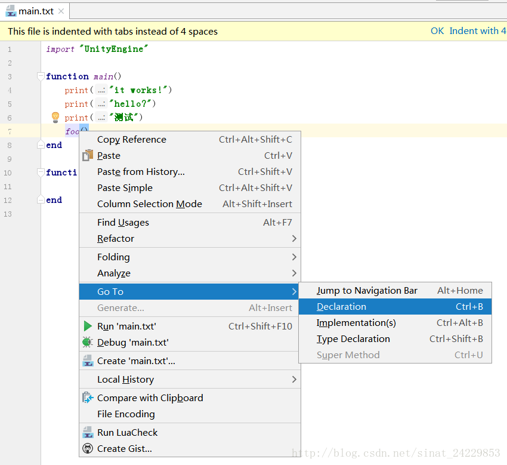Close the main.txt tab
Image resolution: width=507 pixels, height=465 pixels.
[x=61, y=11]
